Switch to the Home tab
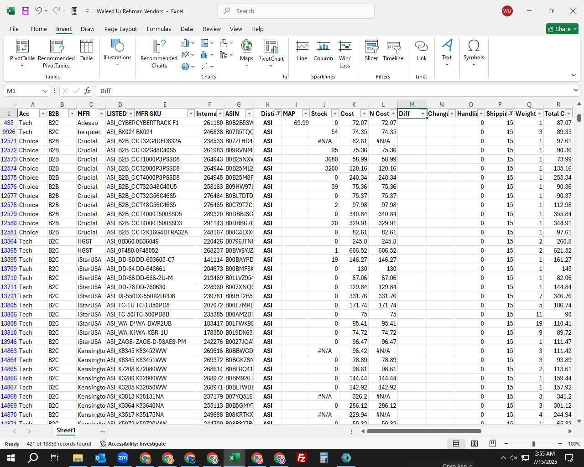 coord(39,29)
